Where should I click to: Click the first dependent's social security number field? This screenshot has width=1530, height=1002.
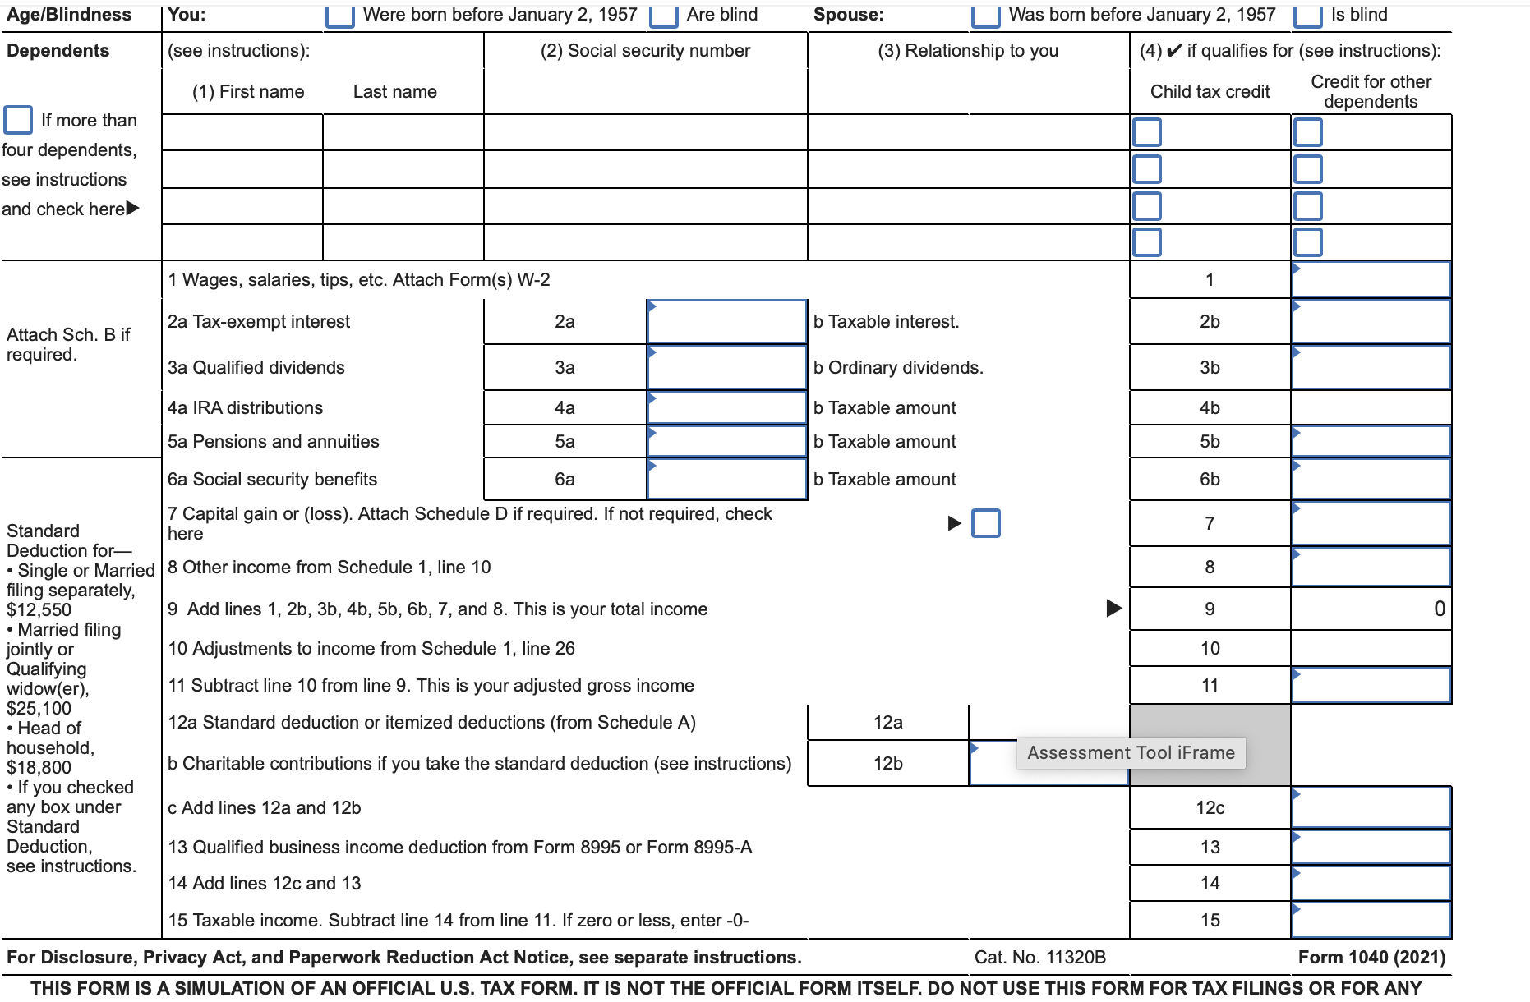point(646,132)
